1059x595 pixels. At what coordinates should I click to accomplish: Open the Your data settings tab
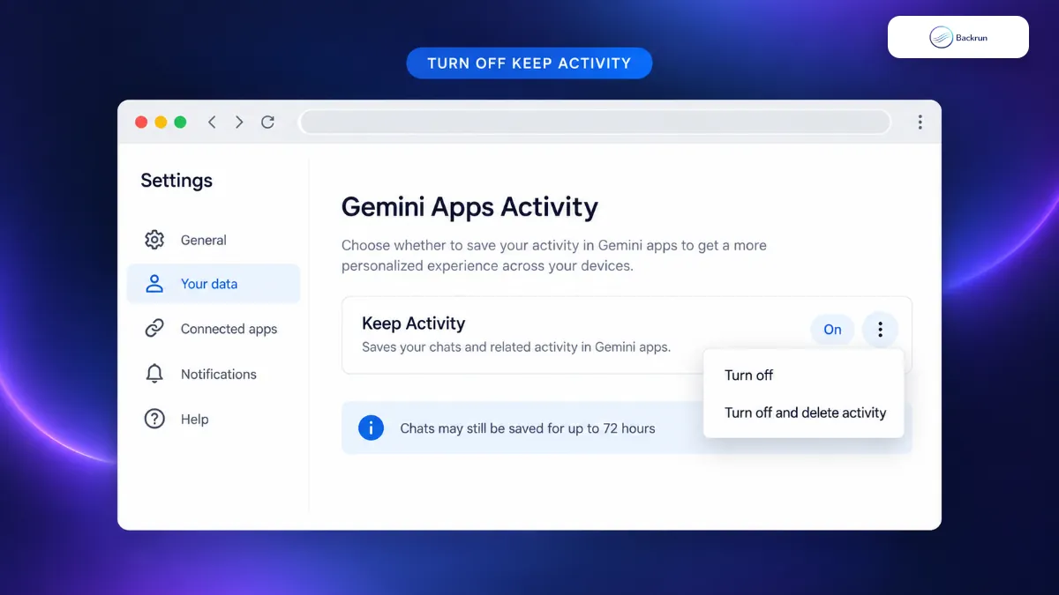(x=213, y=284)
